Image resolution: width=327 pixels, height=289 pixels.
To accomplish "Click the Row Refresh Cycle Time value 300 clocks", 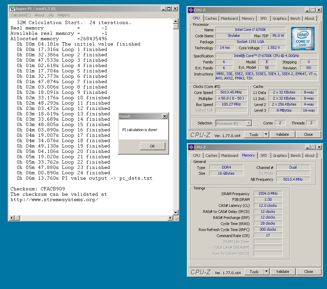I will 268,230.
